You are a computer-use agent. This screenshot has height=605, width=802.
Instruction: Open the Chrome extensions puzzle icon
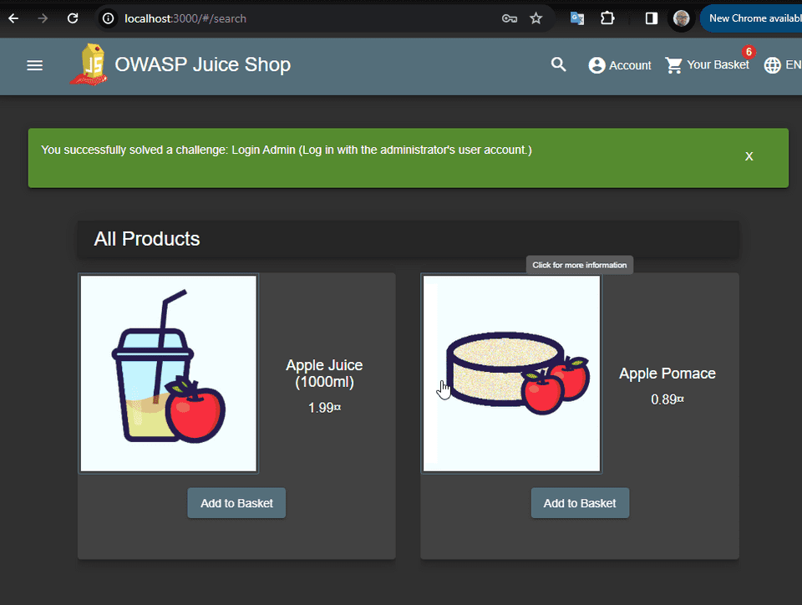[607, 18]
